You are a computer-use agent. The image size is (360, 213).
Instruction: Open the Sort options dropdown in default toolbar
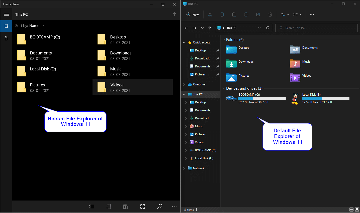pyautogui.click(x=285, y=14)
